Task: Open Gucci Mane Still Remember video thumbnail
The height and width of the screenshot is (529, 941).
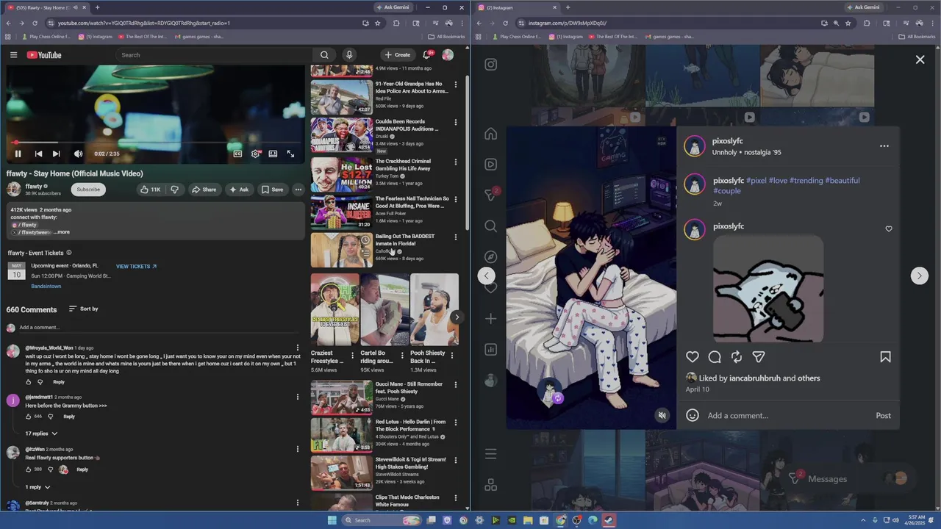Action: [x=341, y=397]
